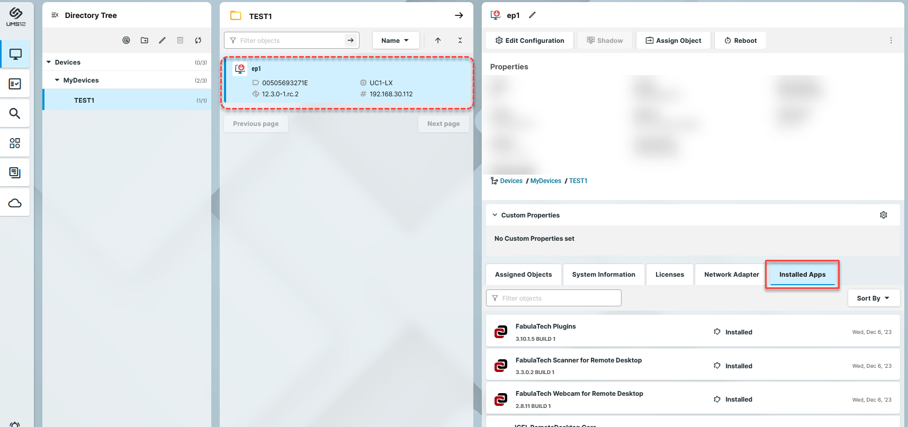
Task: Open the Apps grid sidebar icon
Action: pyautogui.click(x=15, y=143)
